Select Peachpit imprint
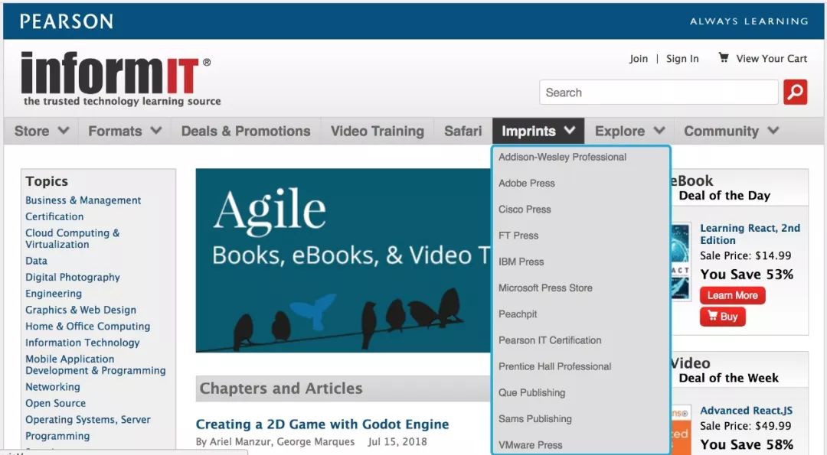Screen dimensions: 827x455 pyautogui.click(x=518, y=314)
